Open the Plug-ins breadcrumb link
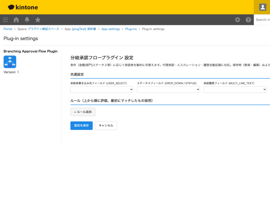 tap(131, 29)
